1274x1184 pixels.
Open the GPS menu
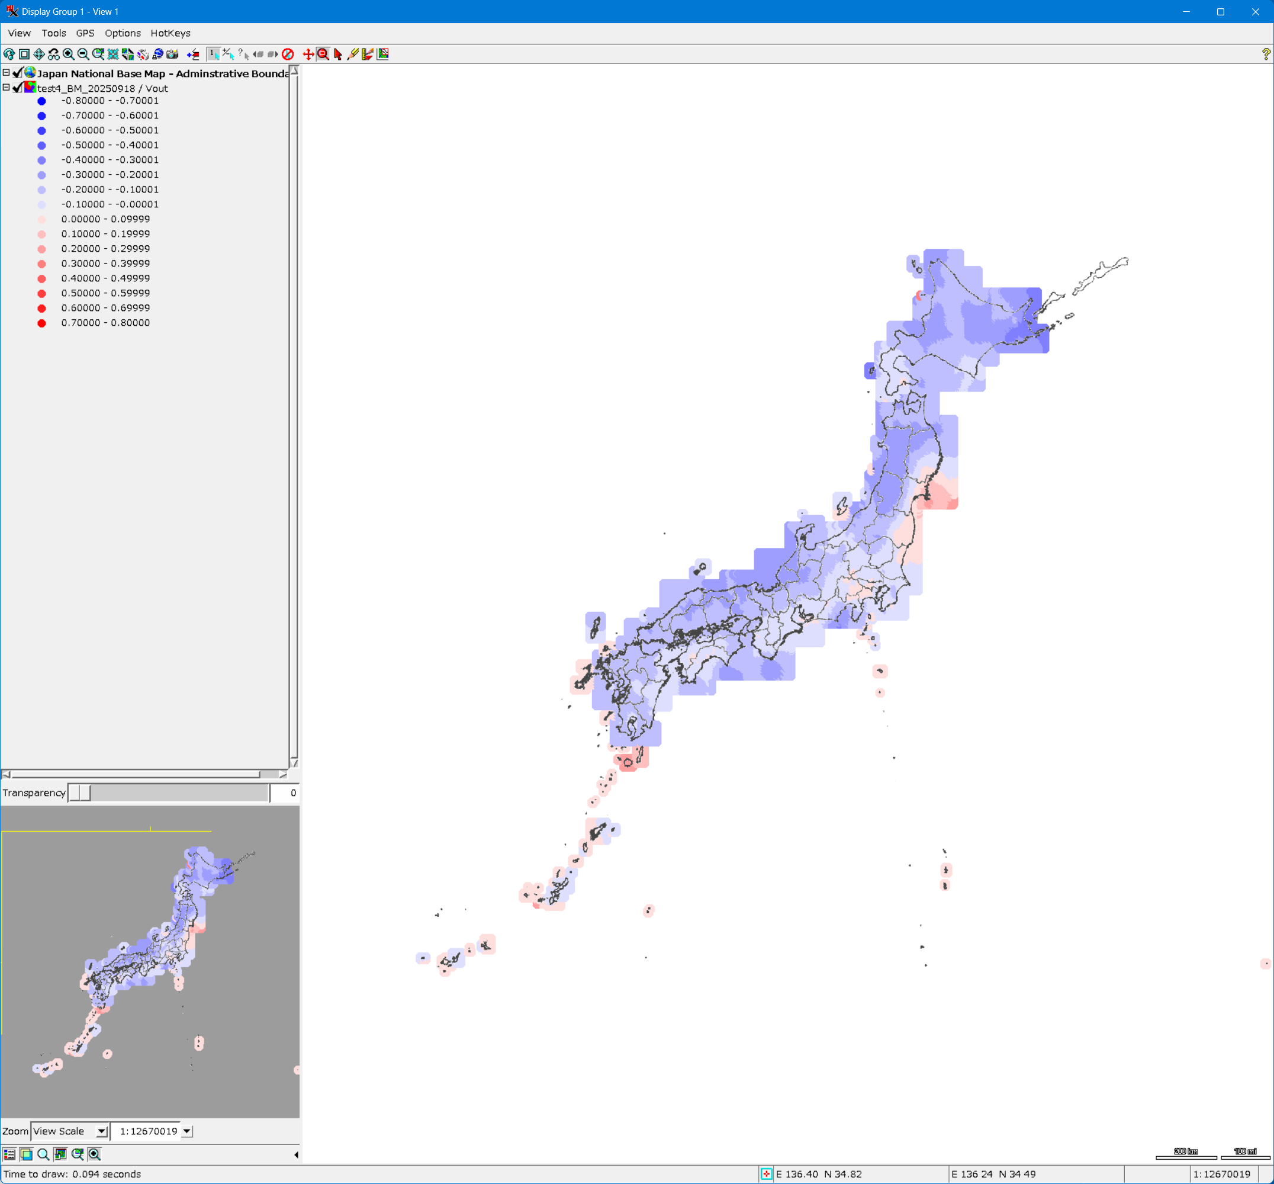(x=85, y=33)
